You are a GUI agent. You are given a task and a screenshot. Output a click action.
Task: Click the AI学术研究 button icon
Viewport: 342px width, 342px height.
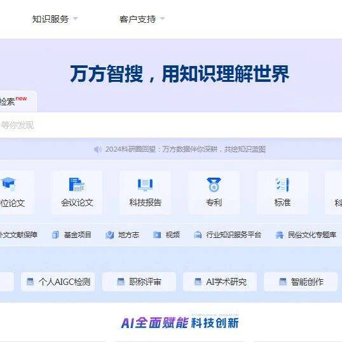tap(198, 282)
